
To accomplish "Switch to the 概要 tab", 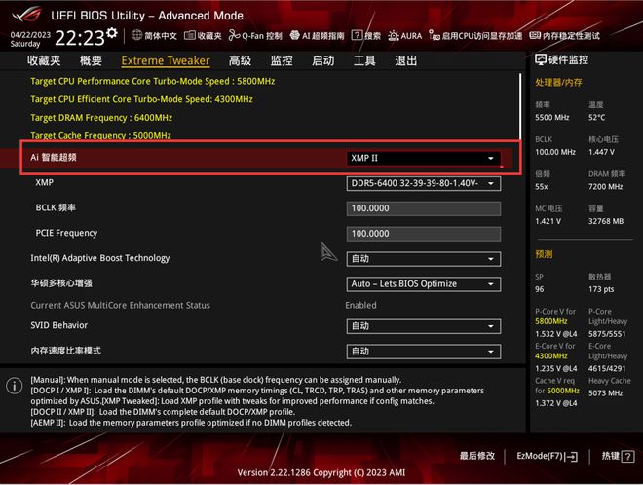I will click(x=91, y=60).
